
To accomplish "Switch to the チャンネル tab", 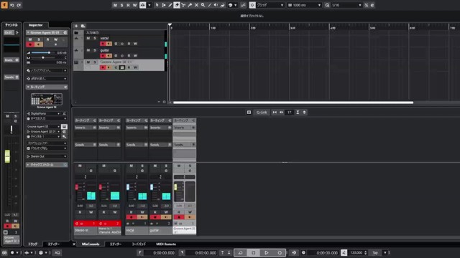I will (x=11, y=25).
